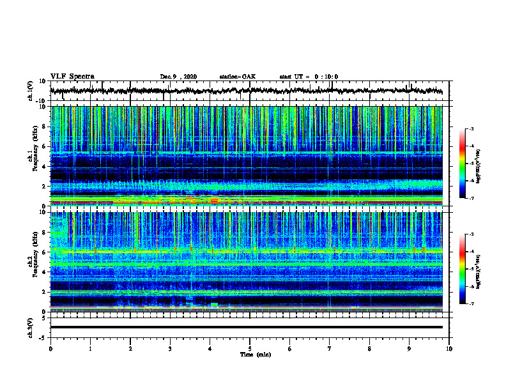Click the "4" kHz tick of ch.2 spectrogram
This screenshot has width=506, height=391.
[x=45, y=272]
